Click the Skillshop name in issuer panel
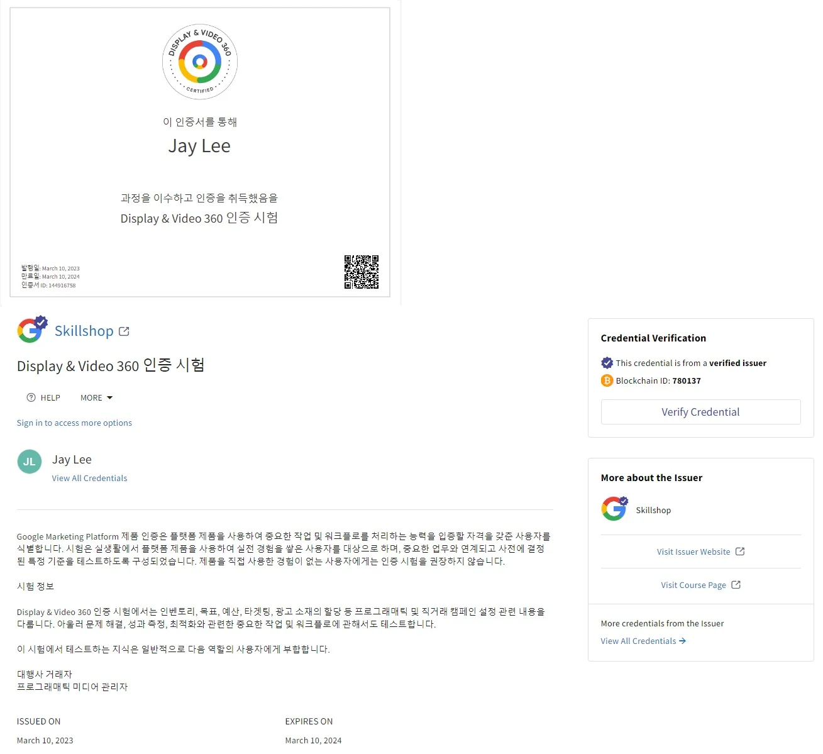This screenshot has width=823, height=754. click(x=653, y=510)
